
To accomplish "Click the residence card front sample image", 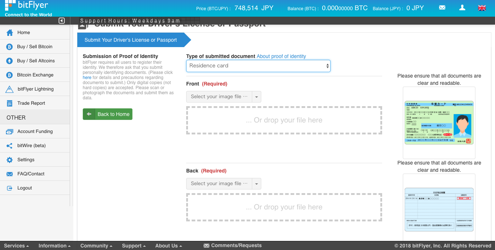I will [x=439, y=122].
